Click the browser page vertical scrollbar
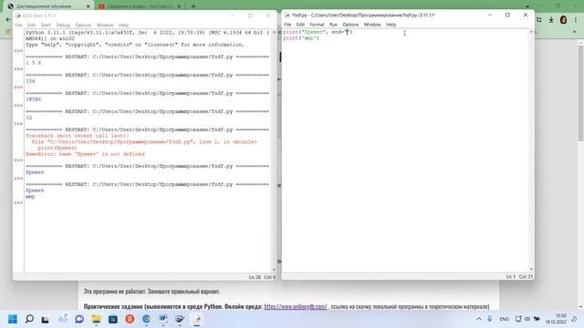584x328 pixels. click(580, 93)
